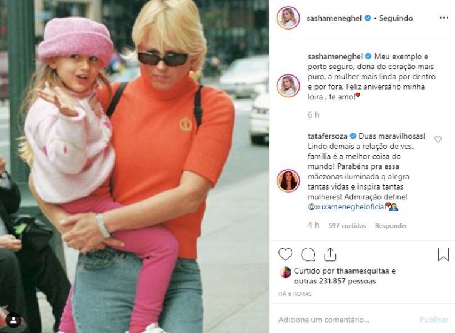
Task: Click sashameneghel username in header
Action: pos(334,18)
